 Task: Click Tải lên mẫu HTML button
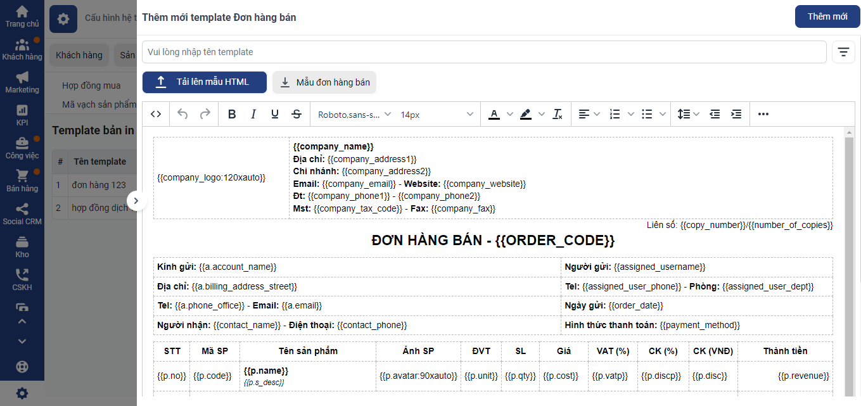204,82
